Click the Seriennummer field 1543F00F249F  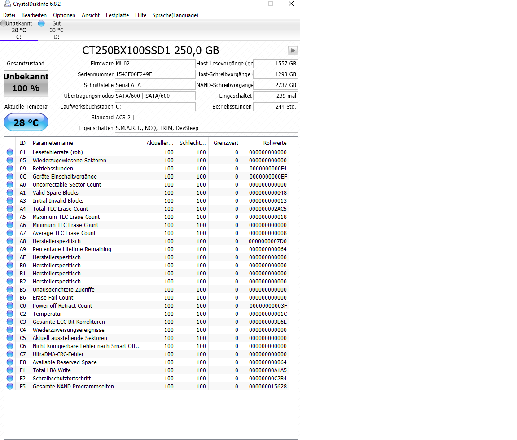click(155, 74)
